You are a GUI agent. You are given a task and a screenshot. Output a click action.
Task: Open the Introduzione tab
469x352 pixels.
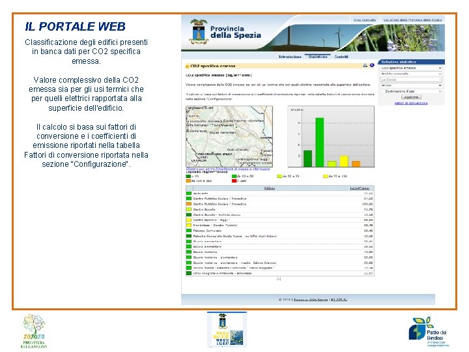[x=290, y=57]
